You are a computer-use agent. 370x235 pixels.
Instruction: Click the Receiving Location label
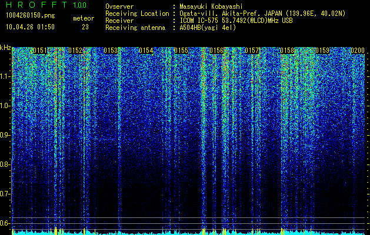point(137,14)
